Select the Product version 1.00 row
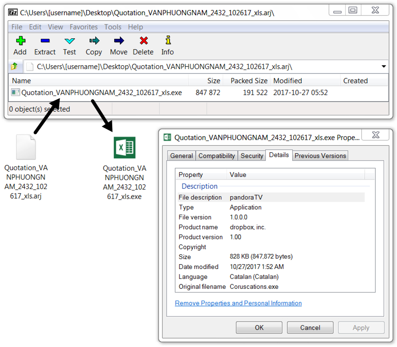Image resolution: width=397 pixels, height=347 pixels. click(x=271, y=237)
